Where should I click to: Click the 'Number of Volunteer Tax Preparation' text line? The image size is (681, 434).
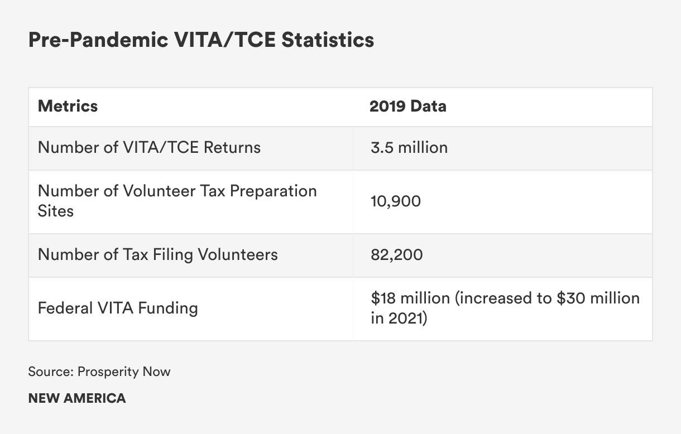pos(177,191)
